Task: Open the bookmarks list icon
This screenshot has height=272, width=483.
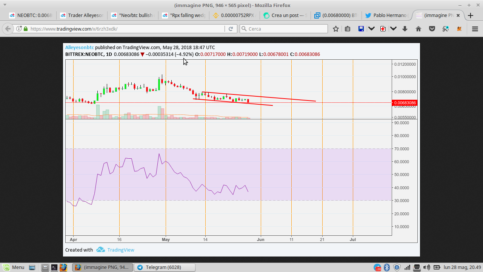Action: click(348, 29)
